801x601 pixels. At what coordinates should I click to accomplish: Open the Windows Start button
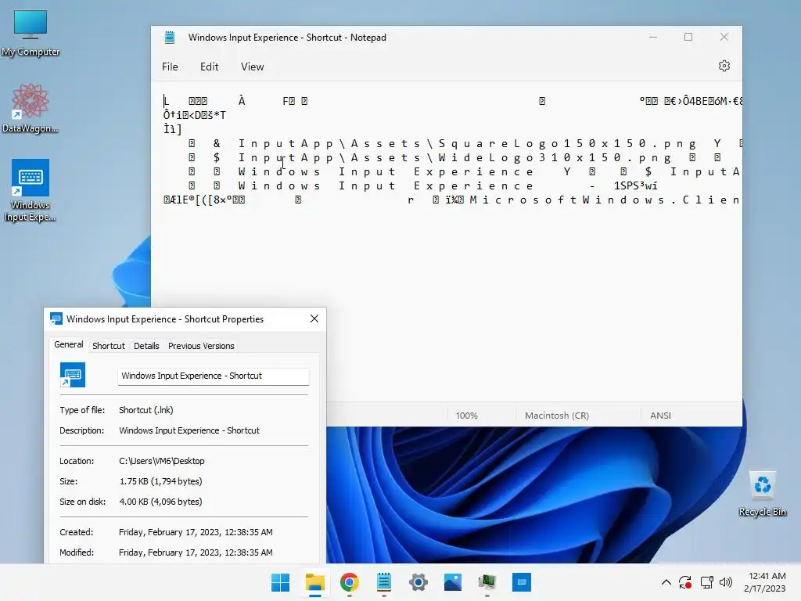pyautogui.click(x=280, y=582)
